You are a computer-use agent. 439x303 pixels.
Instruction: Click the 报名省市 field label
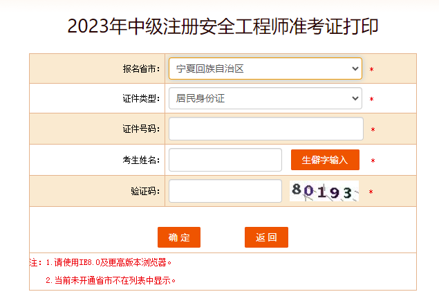141,69
